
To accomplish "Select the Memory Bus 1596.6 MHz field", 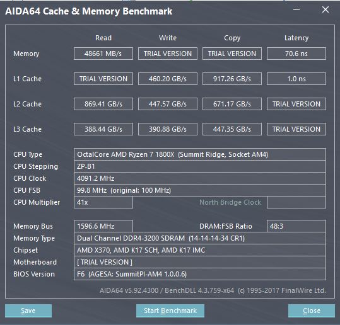I will point(103,226).
